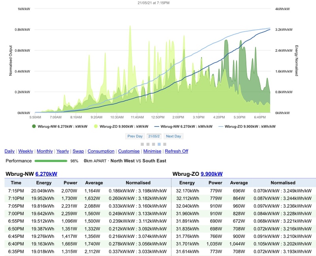Click the Energy Normalised axis title
316x256 pixels.
pos(297,60)
